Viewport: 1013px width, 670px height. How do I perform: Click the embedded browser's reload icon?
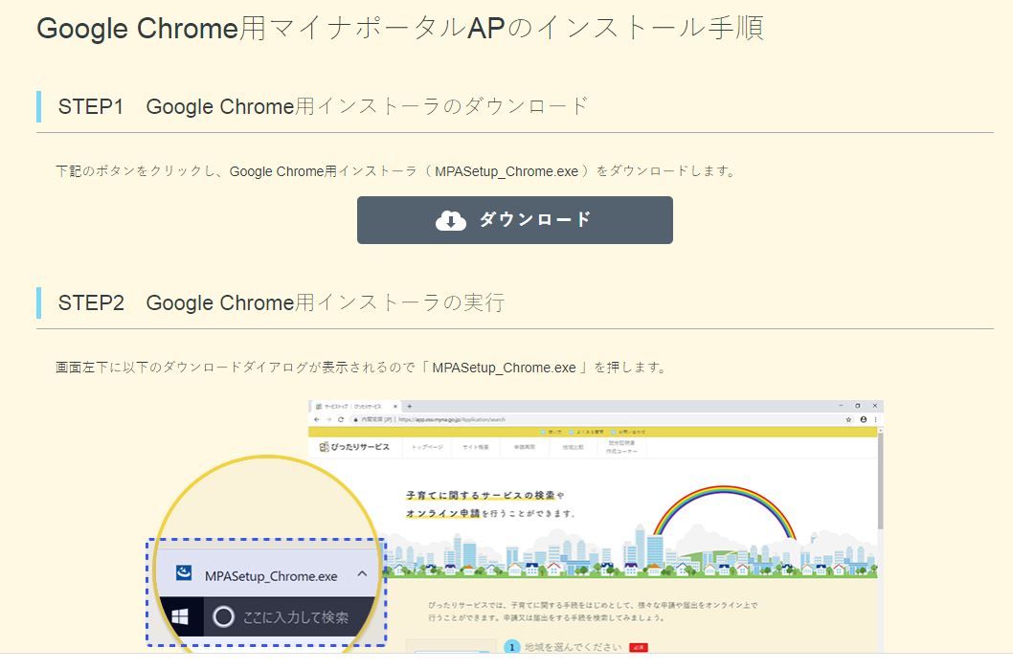341,419
